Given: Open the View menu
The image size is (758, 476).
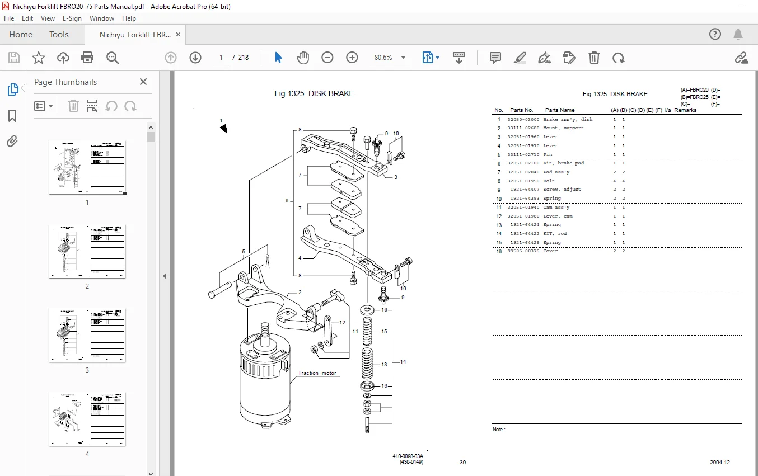Looking at the screenshot, I should [48, 18].
